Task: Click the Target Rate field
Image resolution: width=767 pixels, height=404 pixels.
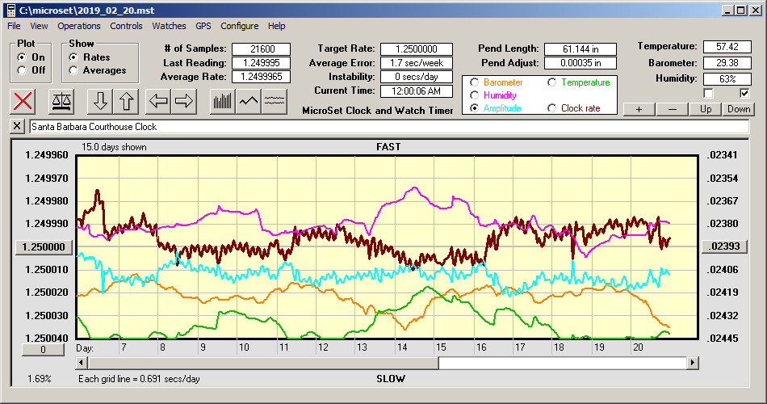Action: click(x=417, y=49)
